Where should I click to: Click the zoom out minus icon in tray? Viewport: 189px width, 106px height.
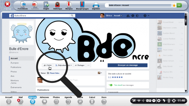coord(154,100)
